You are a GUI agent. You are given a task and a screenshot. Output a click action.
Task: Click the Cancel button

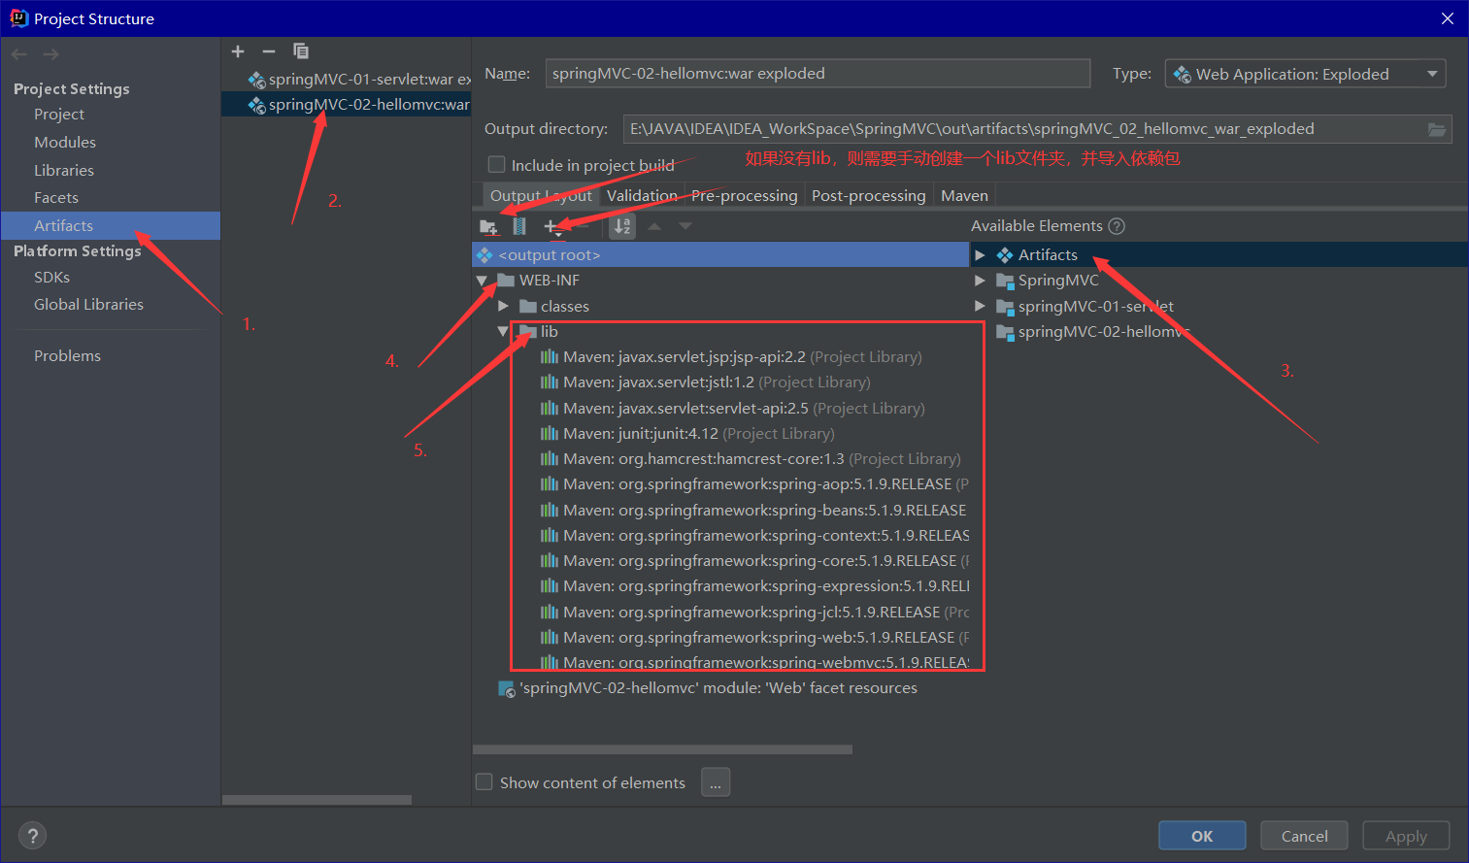(x=1304, y=836)
